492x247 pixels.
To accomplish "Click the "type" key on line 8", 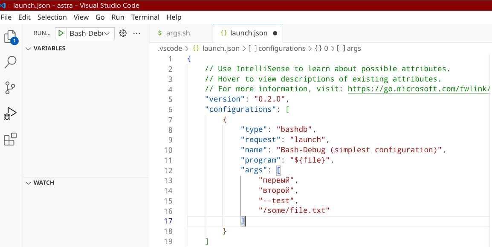I will pos(254,130).
